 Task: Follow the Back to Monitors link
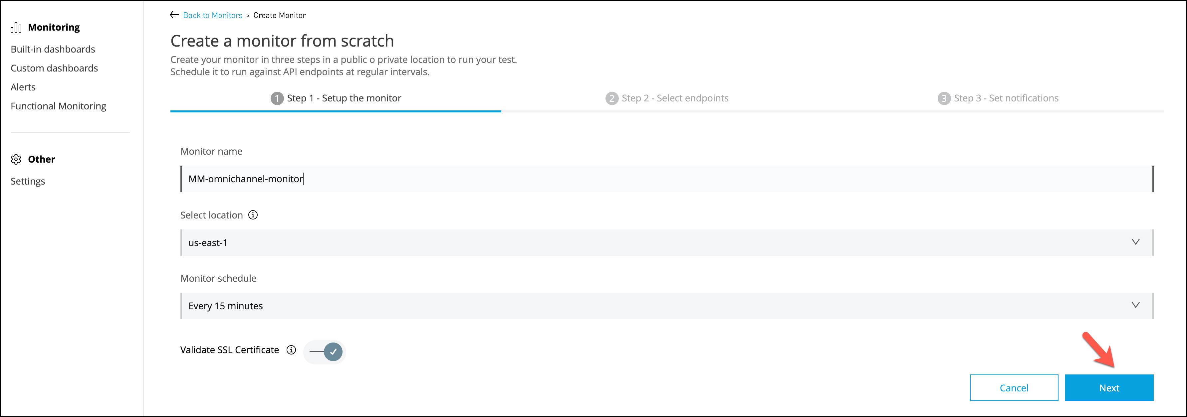point(212,15)
